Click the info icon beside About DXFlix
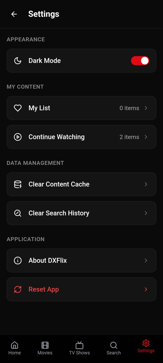The height and width of the screenshot is (363, 163). pyautogui.click(x=18, y=260)
